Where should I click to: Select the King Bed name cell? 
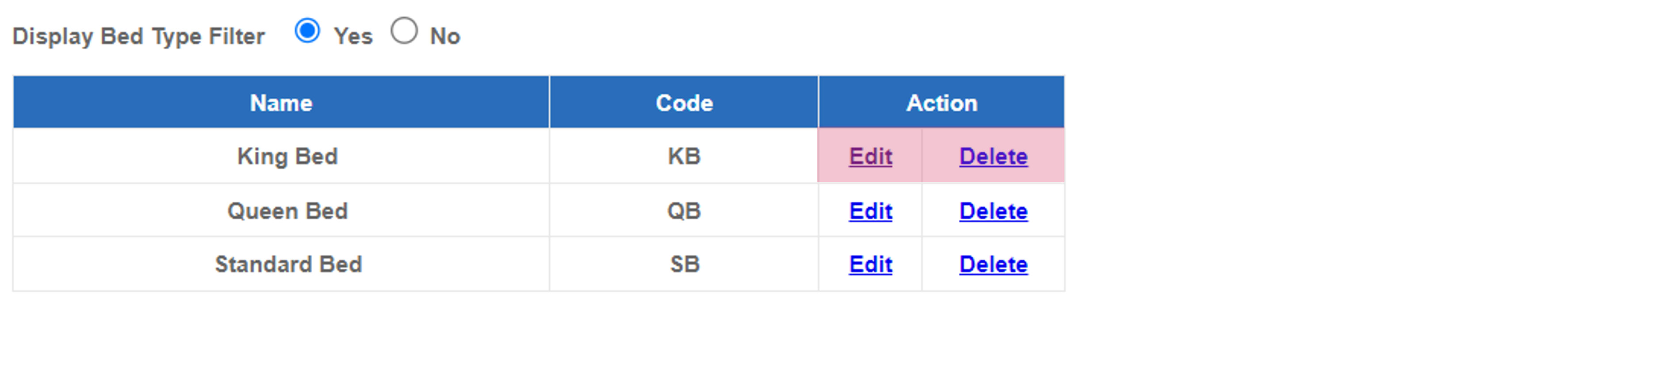[281, 156]
